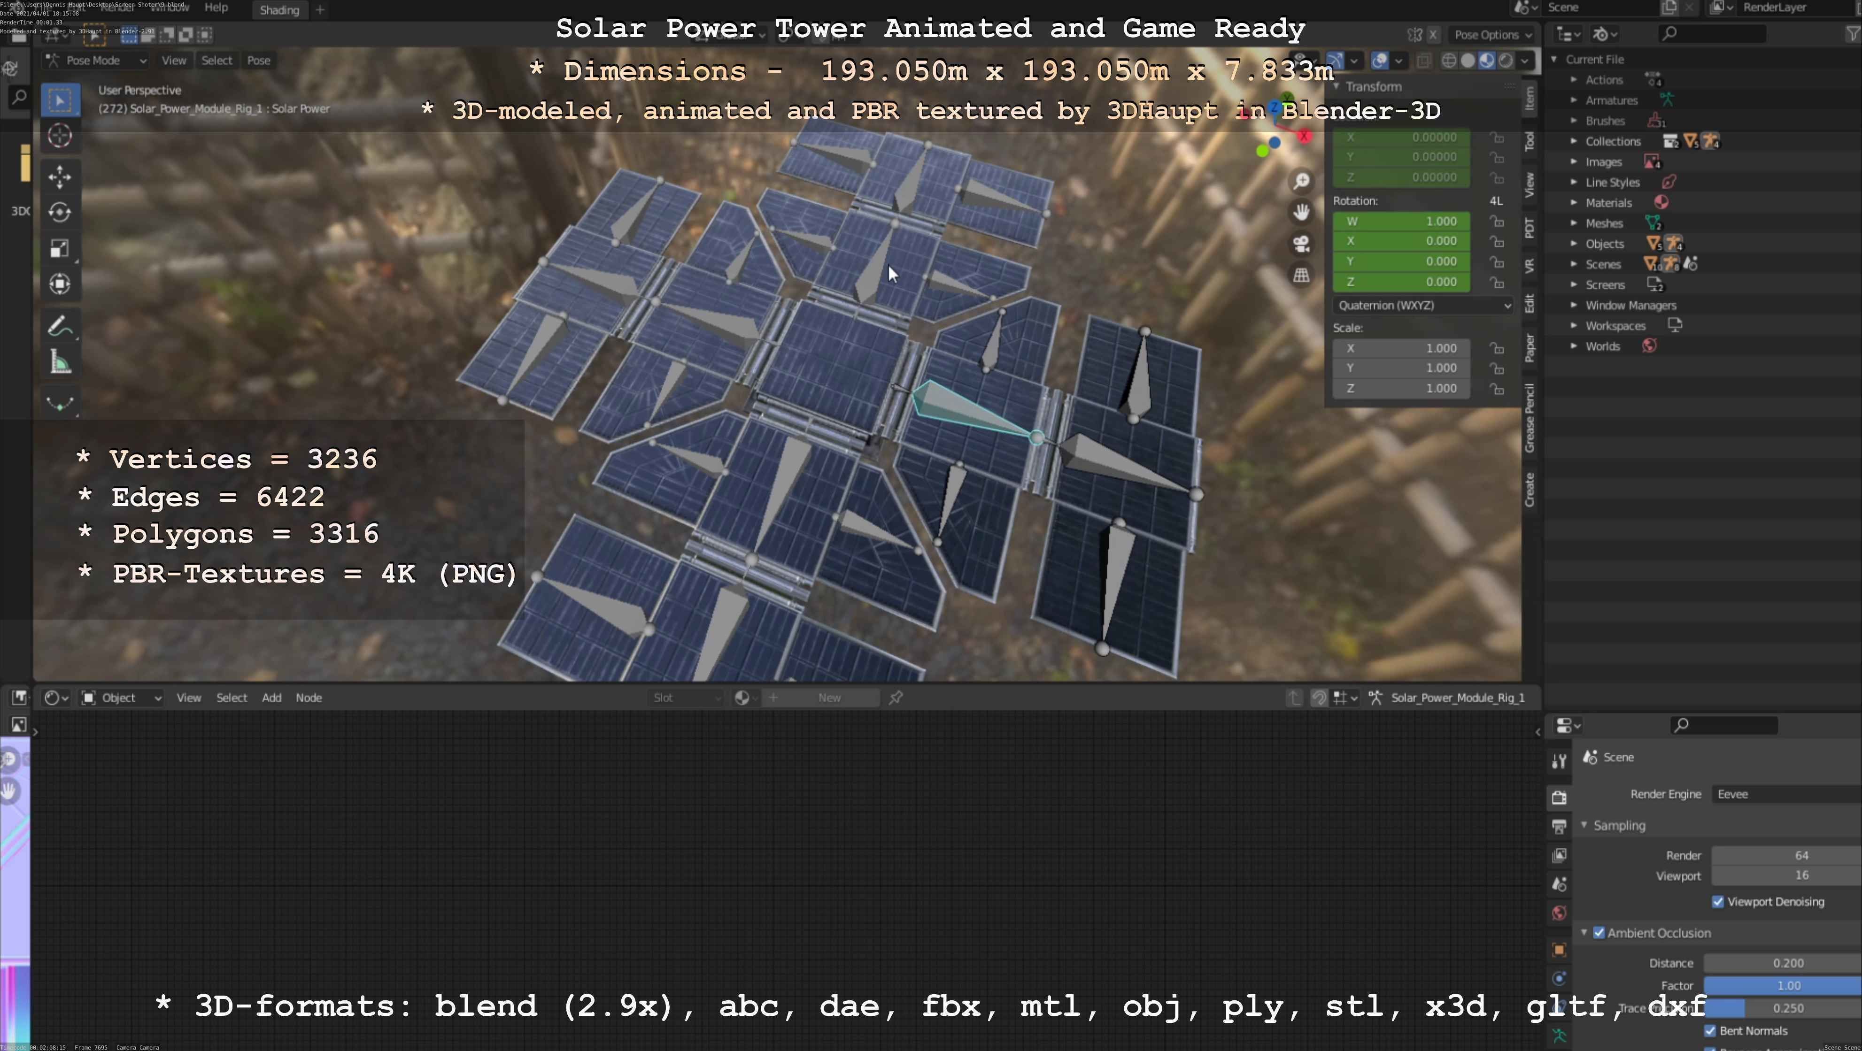Uncheck Viewport Denoising

tap(1718, 901)
